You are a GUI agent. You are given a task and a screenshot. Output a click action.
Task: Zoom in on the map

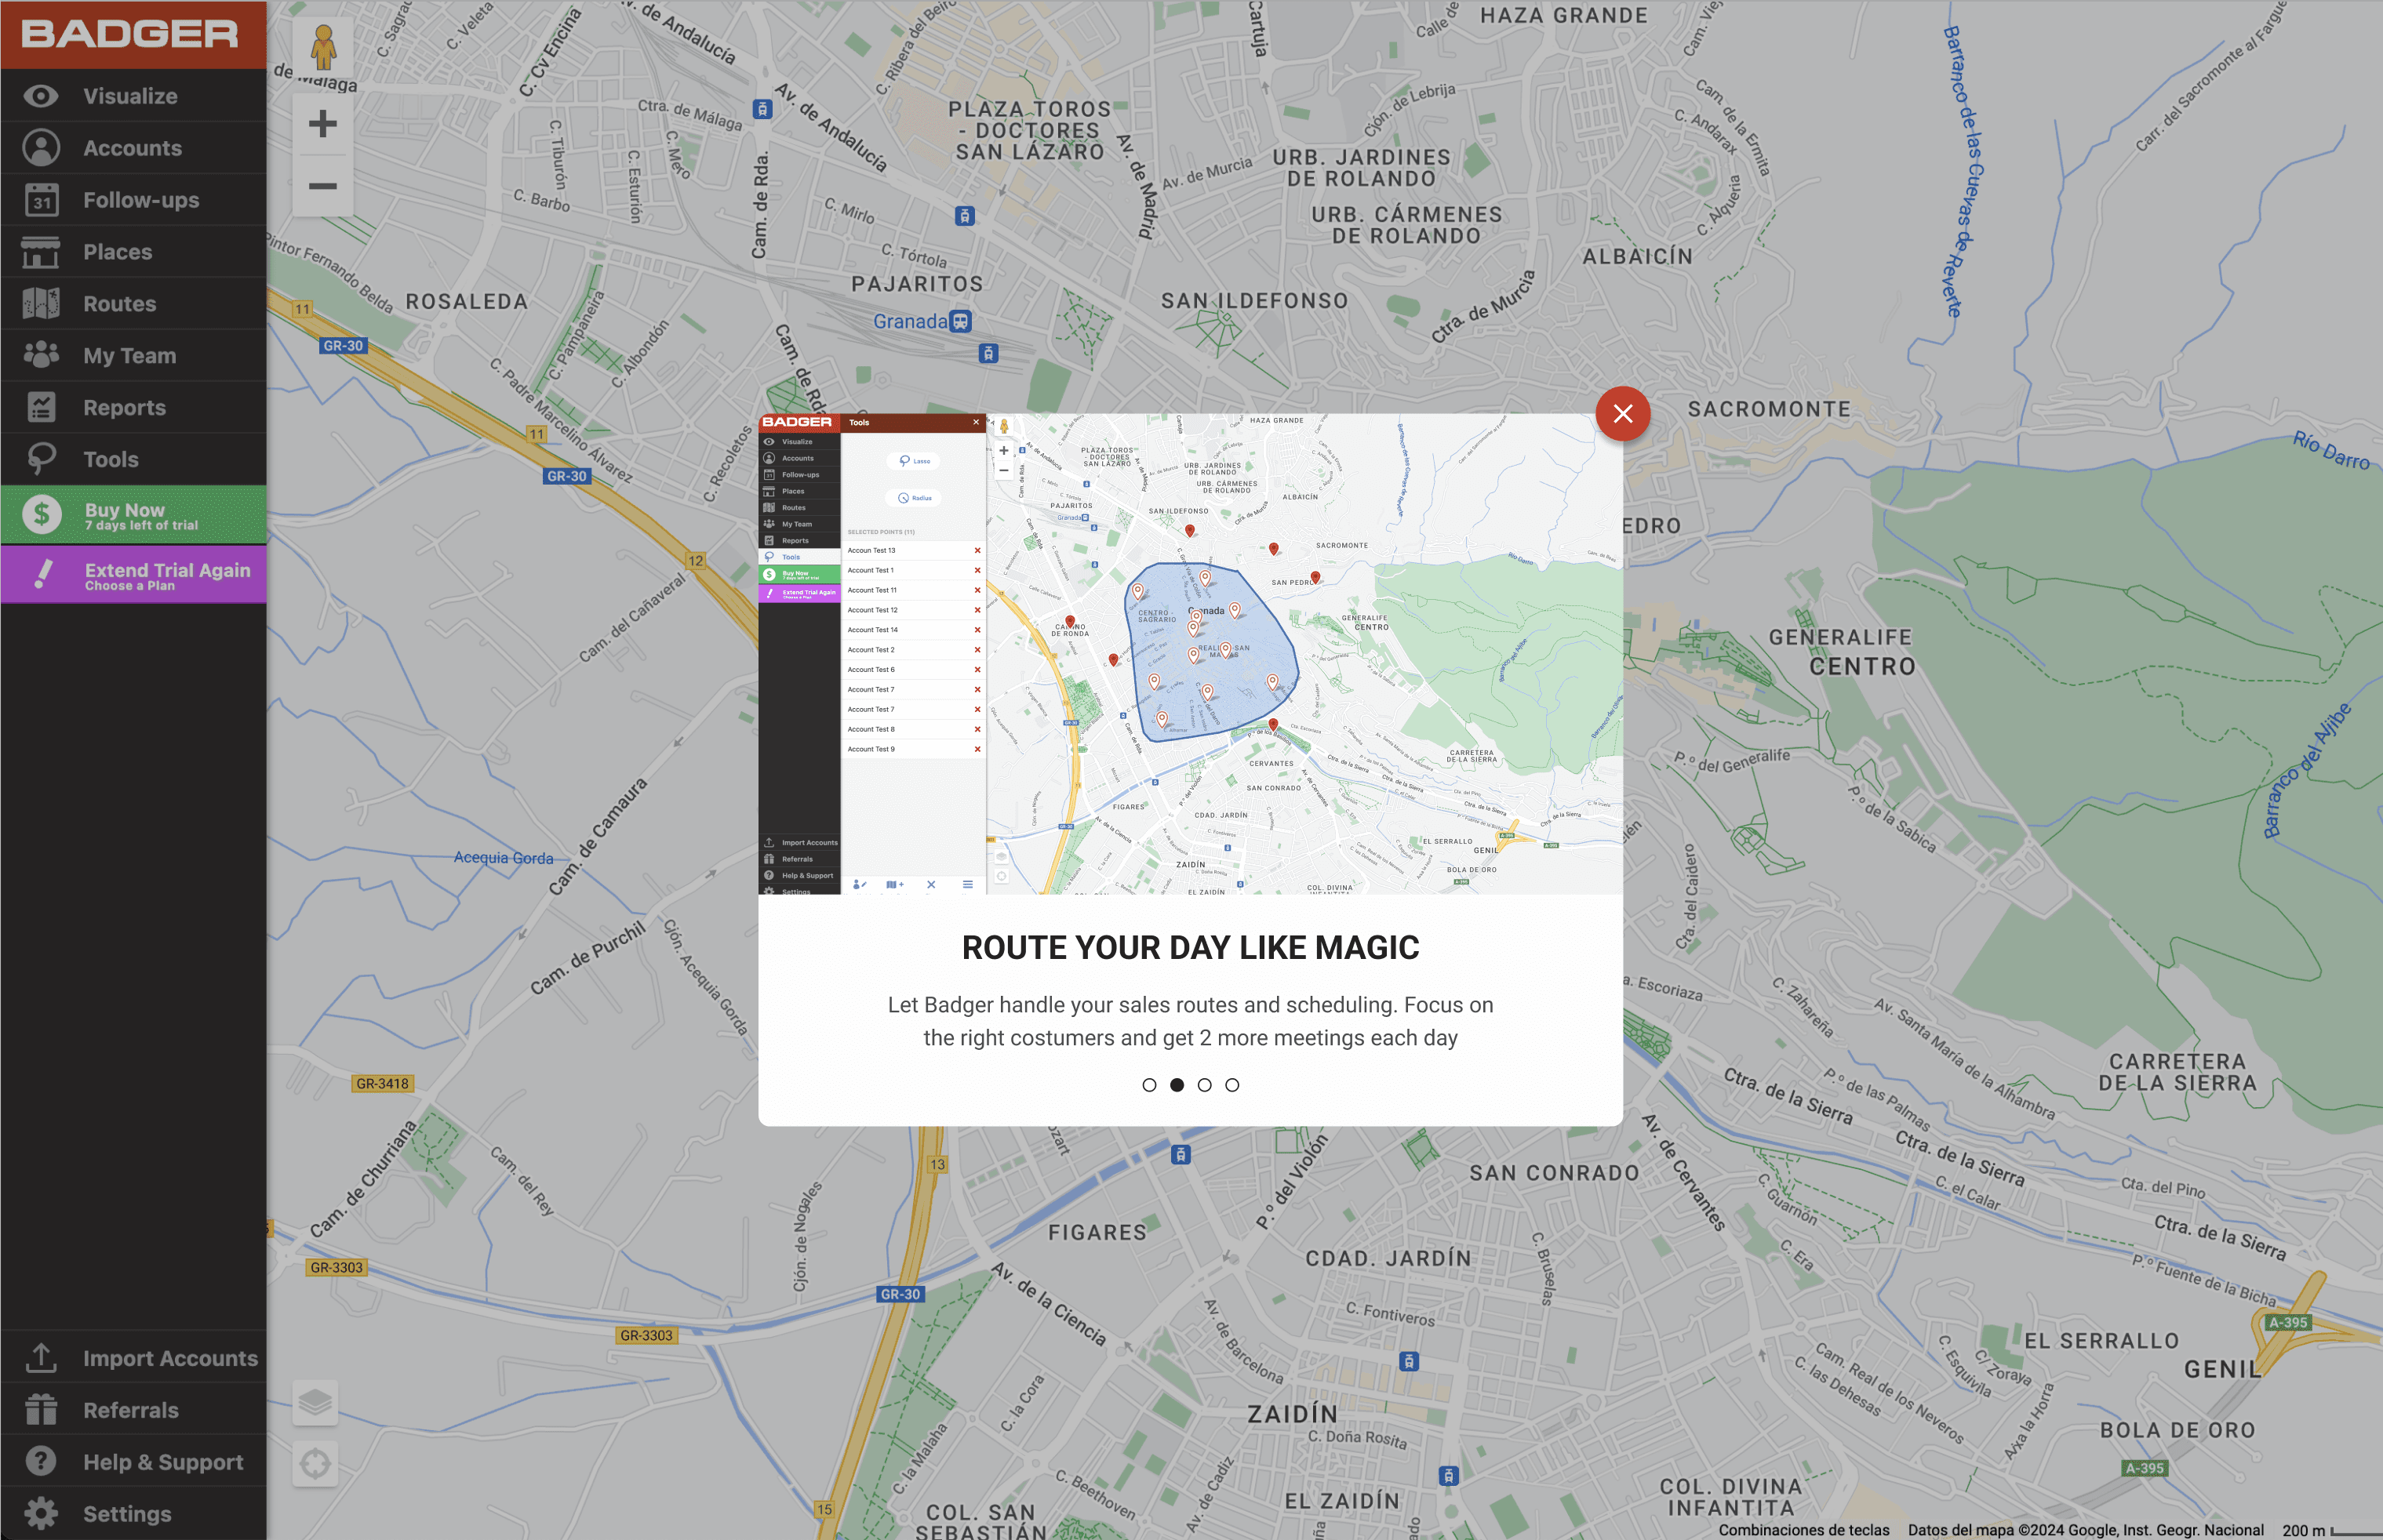pyautogui.click(x=322, y=124)
